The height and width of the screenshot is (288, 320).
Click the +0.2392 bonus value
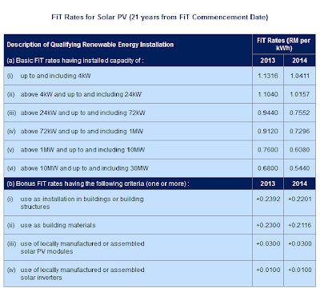[268, 199]
